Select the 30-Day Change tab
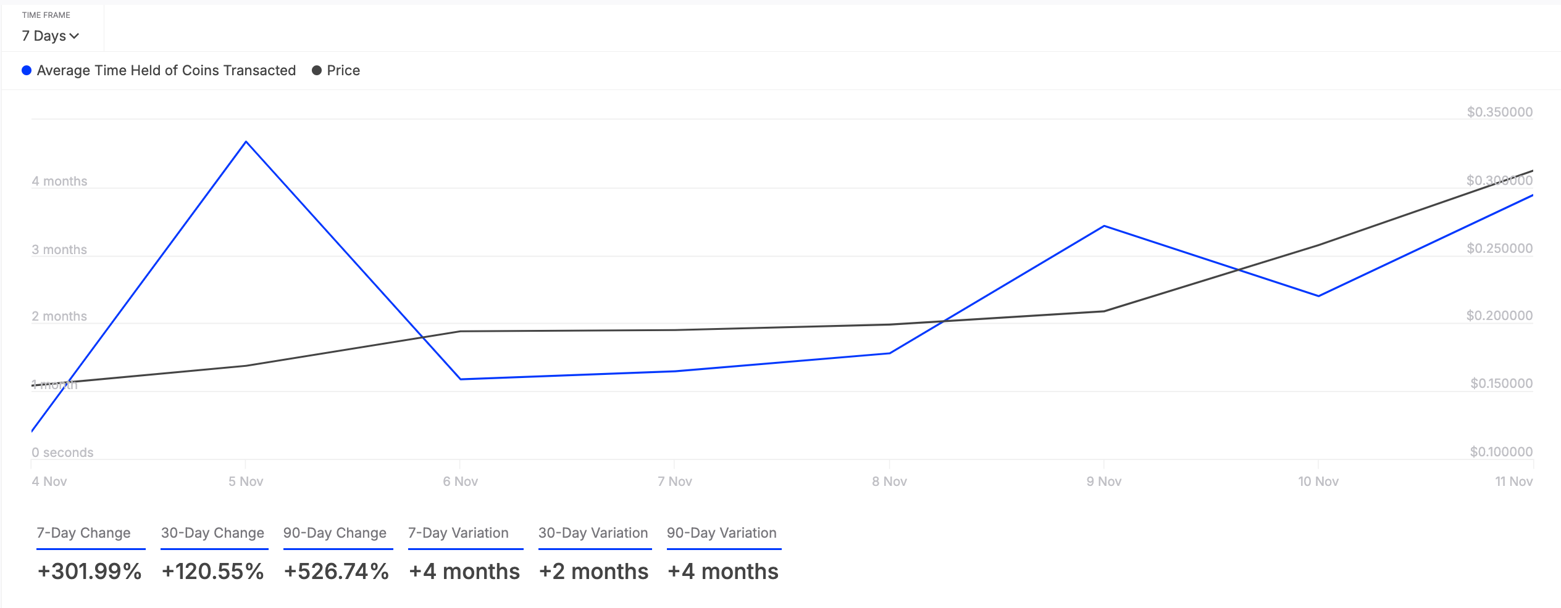 [212, 533]
